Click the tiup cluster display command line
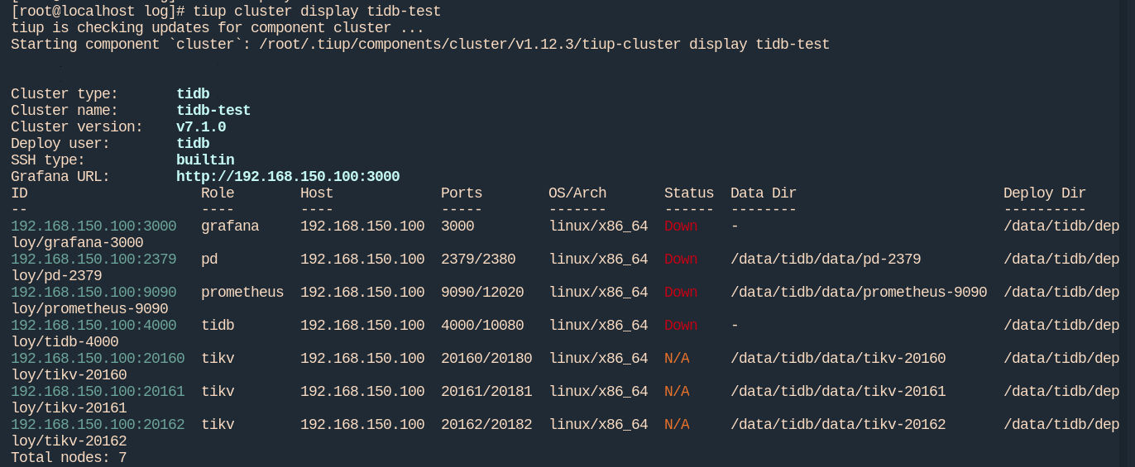The image size is (1135, 467). pos(226,11)
